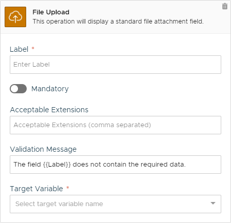Click the File Upload header panel background
Viewport: 231px width, 223px height.
coord(115,17)
